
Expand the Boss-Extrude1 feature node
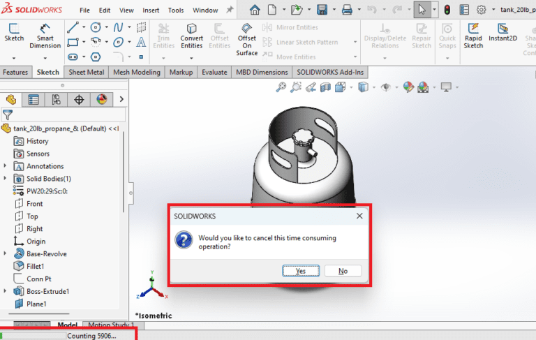(x=5, y=291)
